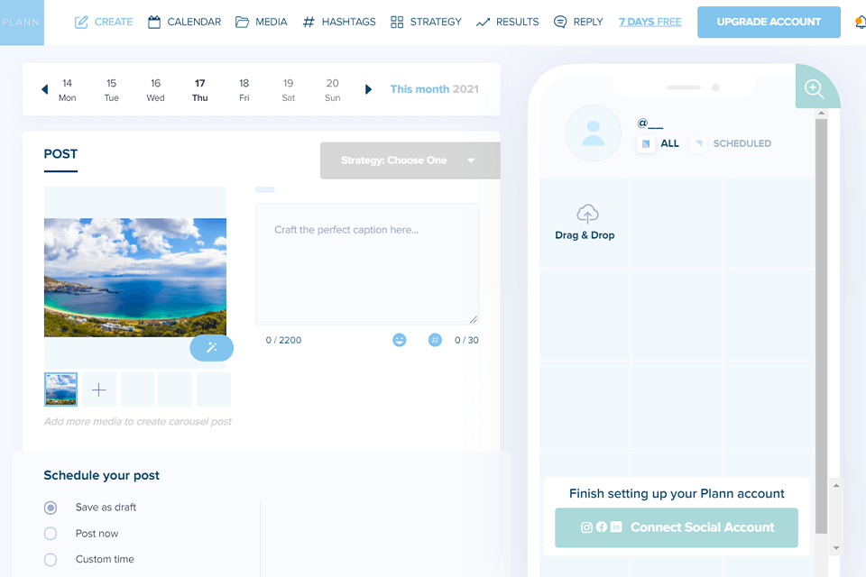Click into the caption text area
The width and height of the screenshot is (866, 577).
coord(367,264)
